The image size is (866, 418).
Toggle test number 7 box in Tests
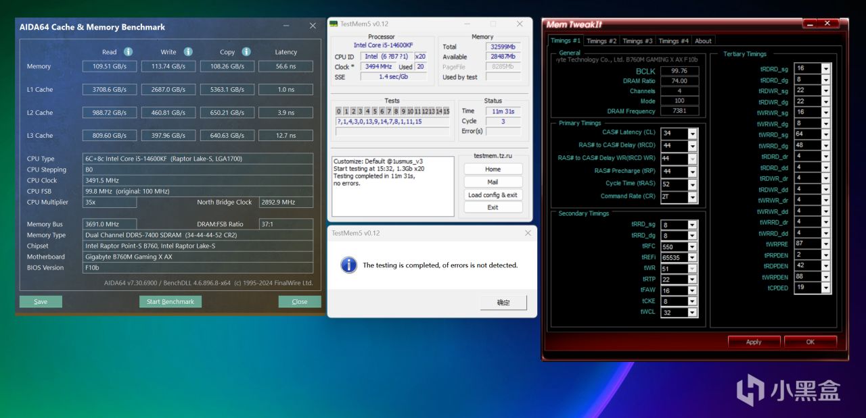388,111
